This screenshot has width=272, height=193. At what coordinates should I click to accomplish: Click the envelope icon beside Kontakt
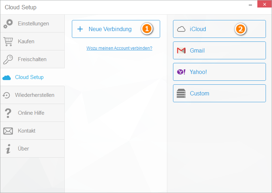pyautogui.click(x=8, y=131)
